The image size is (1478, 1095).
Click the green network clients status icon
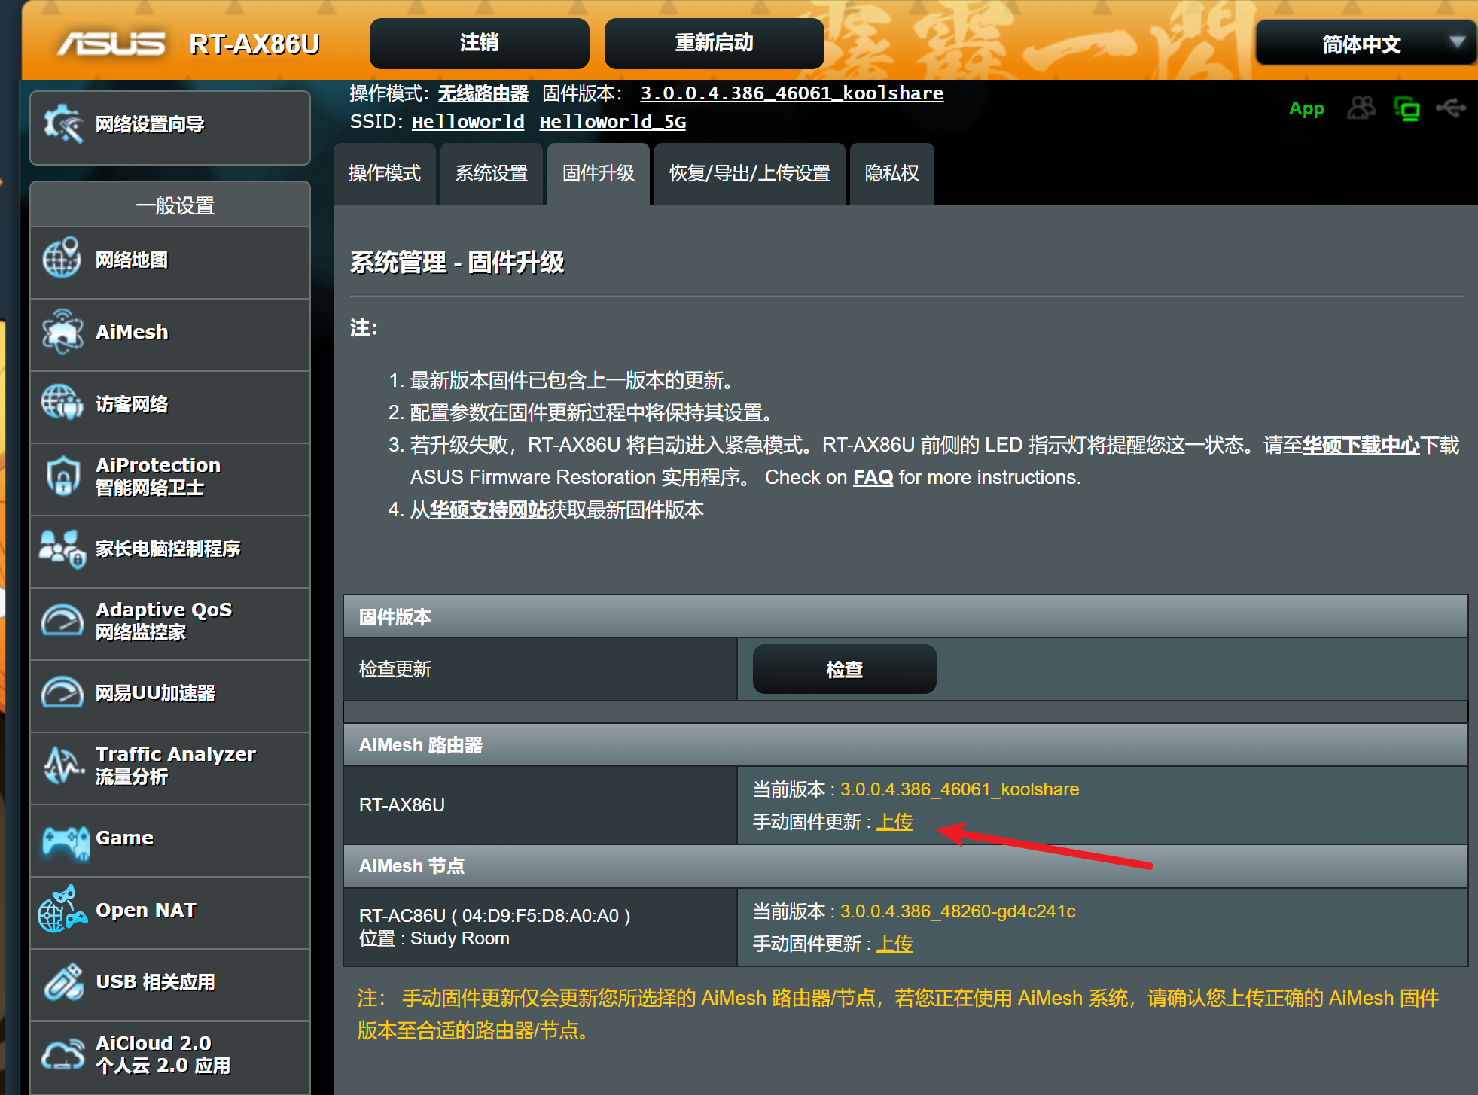tap(1406, 109)
